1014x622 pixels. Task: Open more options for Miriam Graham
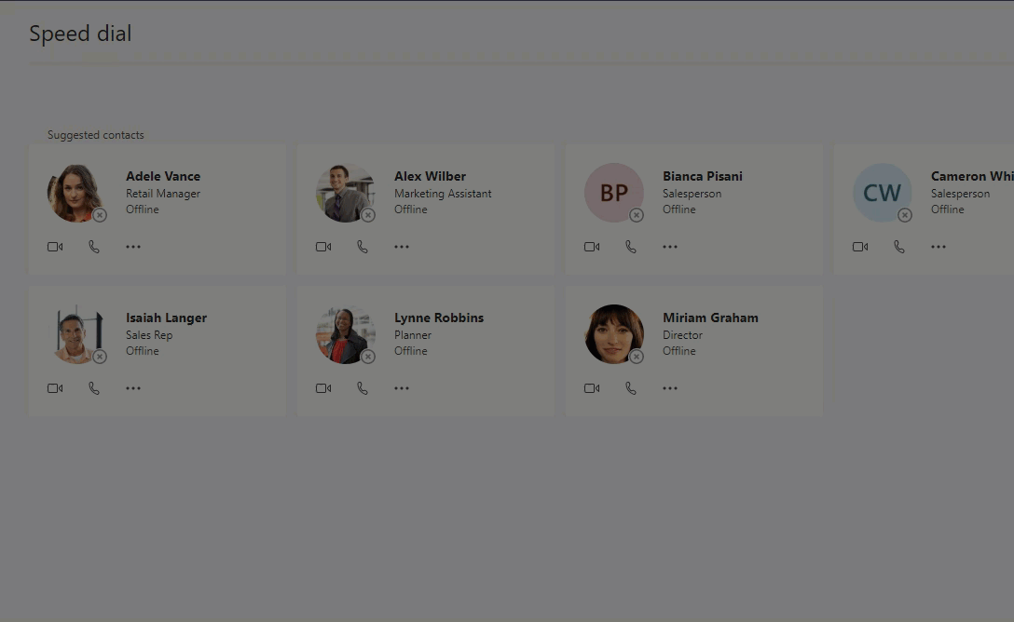[670, 388]
